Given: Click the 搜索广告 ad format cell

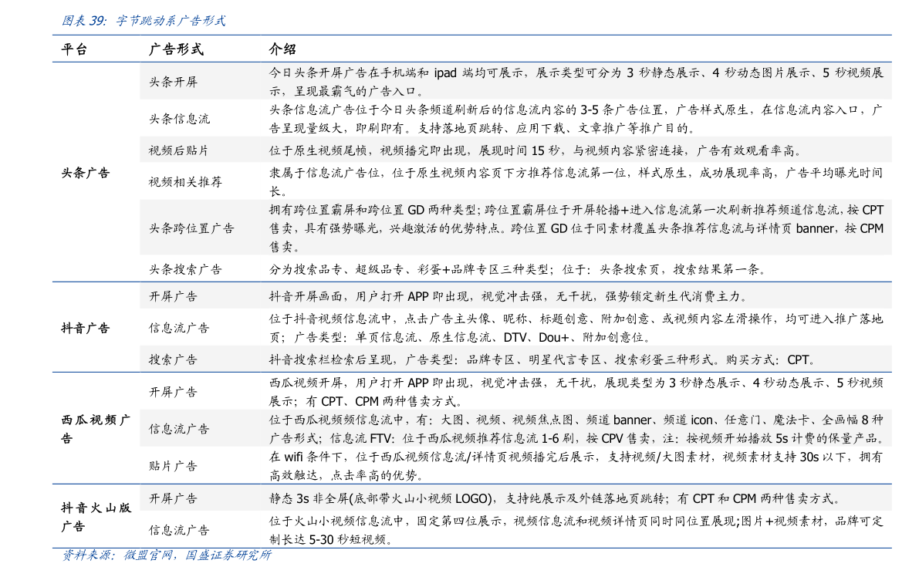Looking at the screenshot, I should (173, 359).
